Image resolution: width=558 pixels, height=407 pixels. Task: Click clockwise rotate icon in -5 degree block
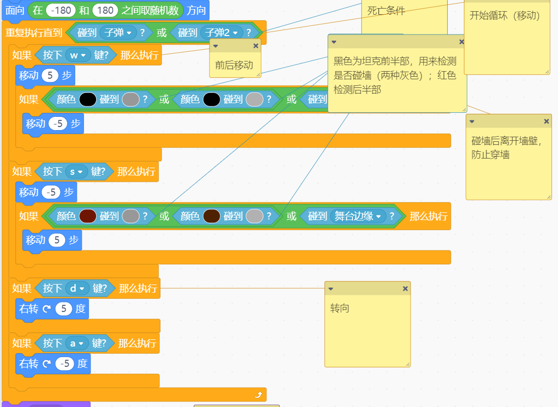(47, 364)
